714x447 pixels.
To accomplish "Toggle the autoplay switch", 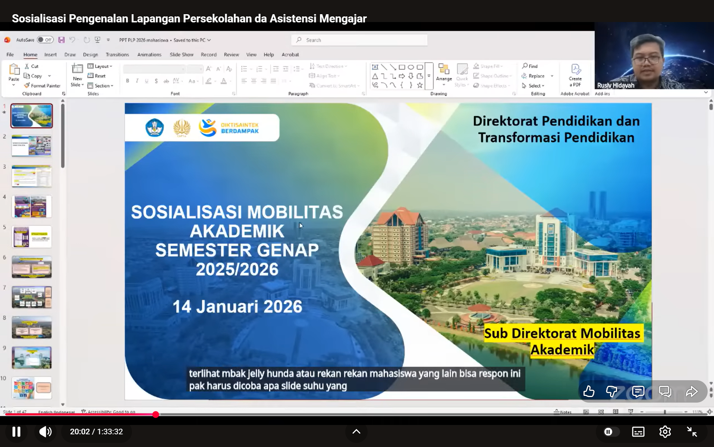I will [611, 432].
